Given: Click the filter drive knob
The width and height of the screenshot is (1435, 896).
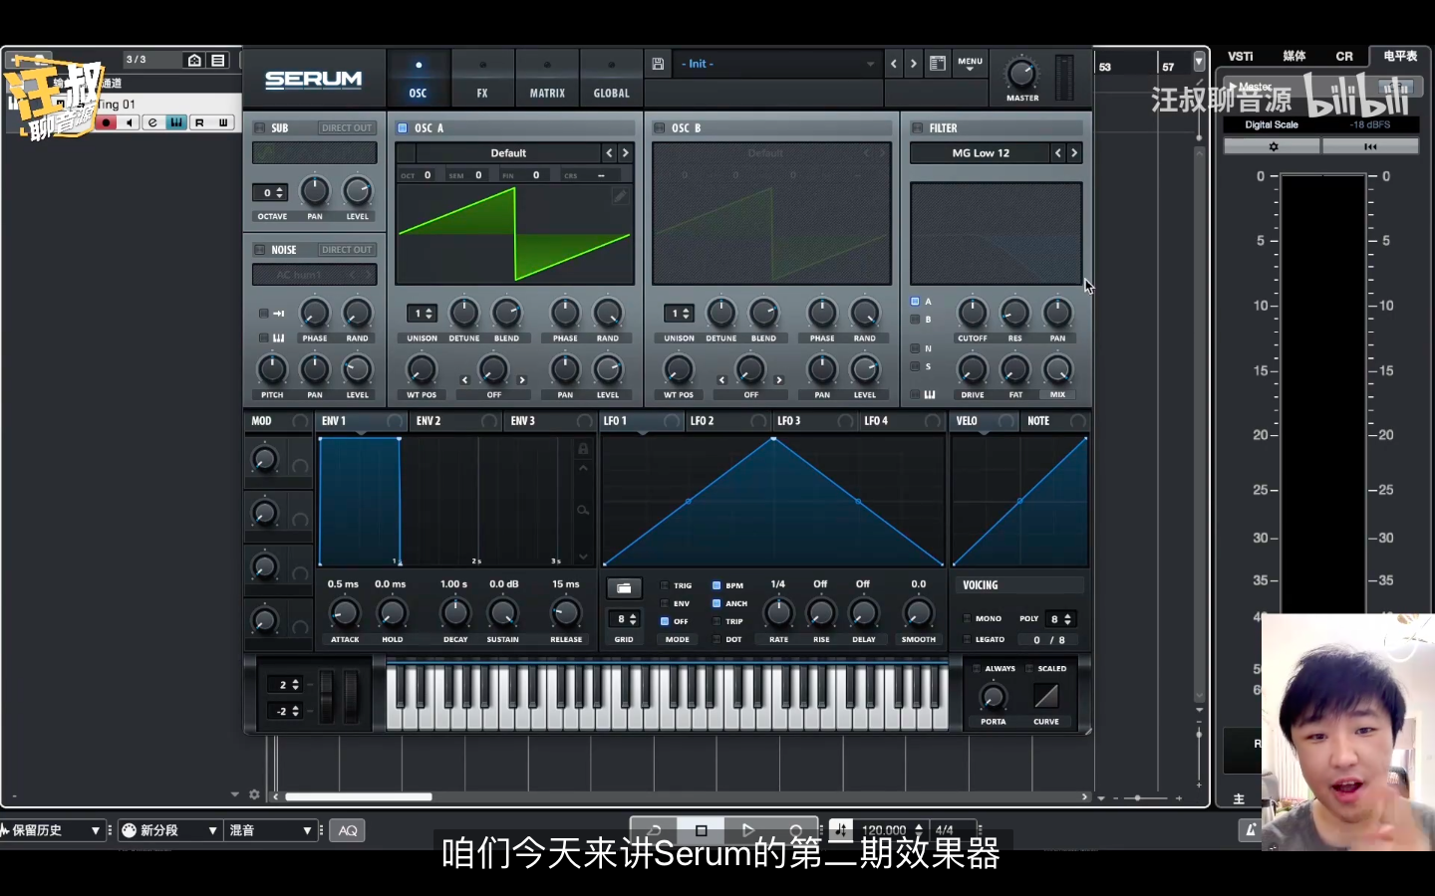Looking at the screenshot, I should tap(972, 369).
